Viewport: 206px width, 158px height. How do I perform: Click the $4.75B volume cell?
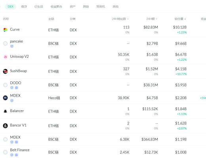tap(152, 98)
